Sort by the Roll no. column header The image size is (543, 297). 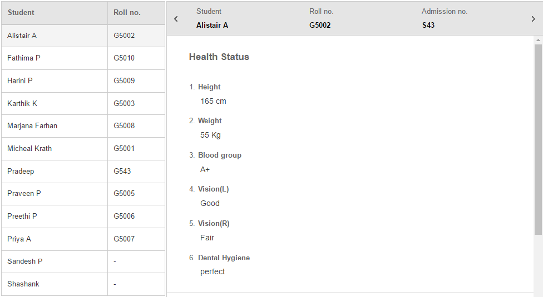127,12
